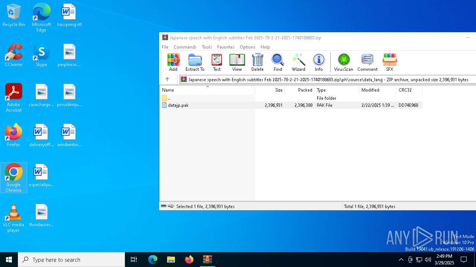Viewport: 476px width, 267px height.
Task: Select the floridauser... desktop image file
Action: click(41, 216)
